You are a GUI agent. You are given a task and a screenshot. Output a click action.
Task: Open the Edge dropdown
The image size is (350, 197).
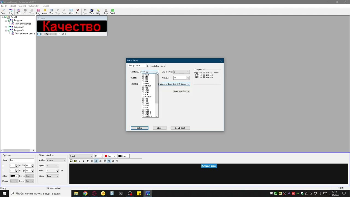[14, 176]
